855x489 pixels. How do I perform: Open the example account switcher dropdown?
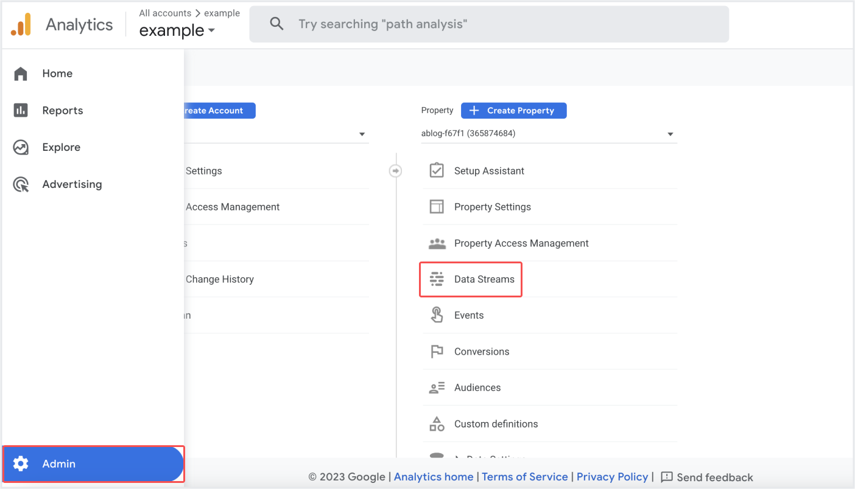click(x=177, y=30)
